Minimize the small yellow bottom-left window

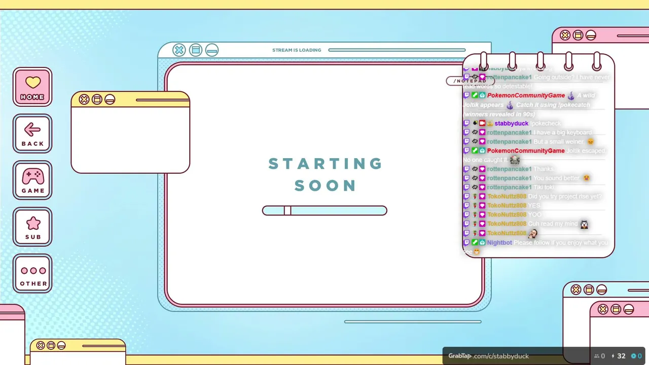pos(61,345)
